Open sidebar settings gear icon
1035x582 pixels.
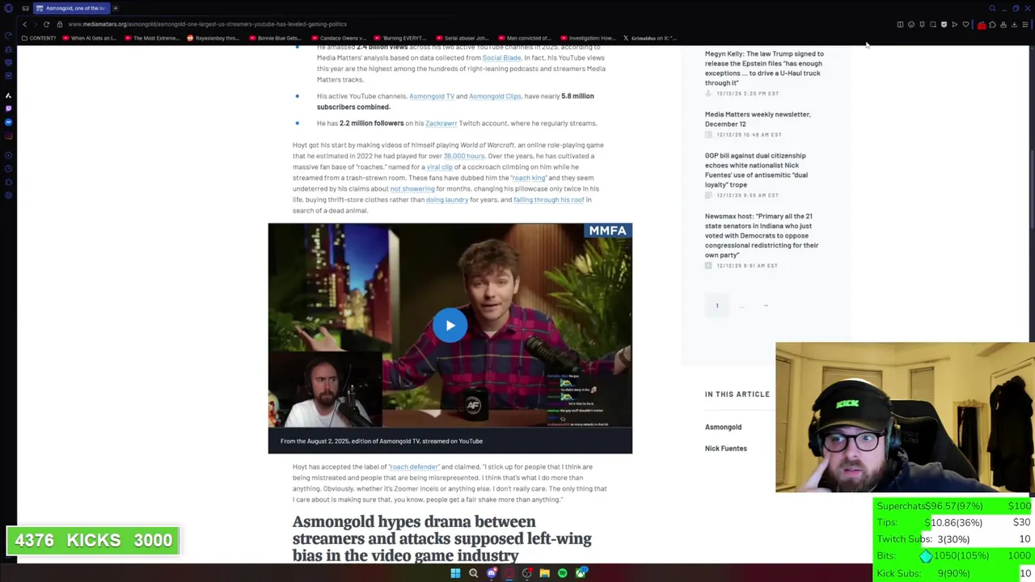(8, 195)
